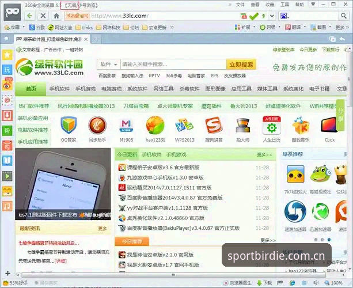Select the 装机必备应用 category
353x288 pixels.
(33, 118)
